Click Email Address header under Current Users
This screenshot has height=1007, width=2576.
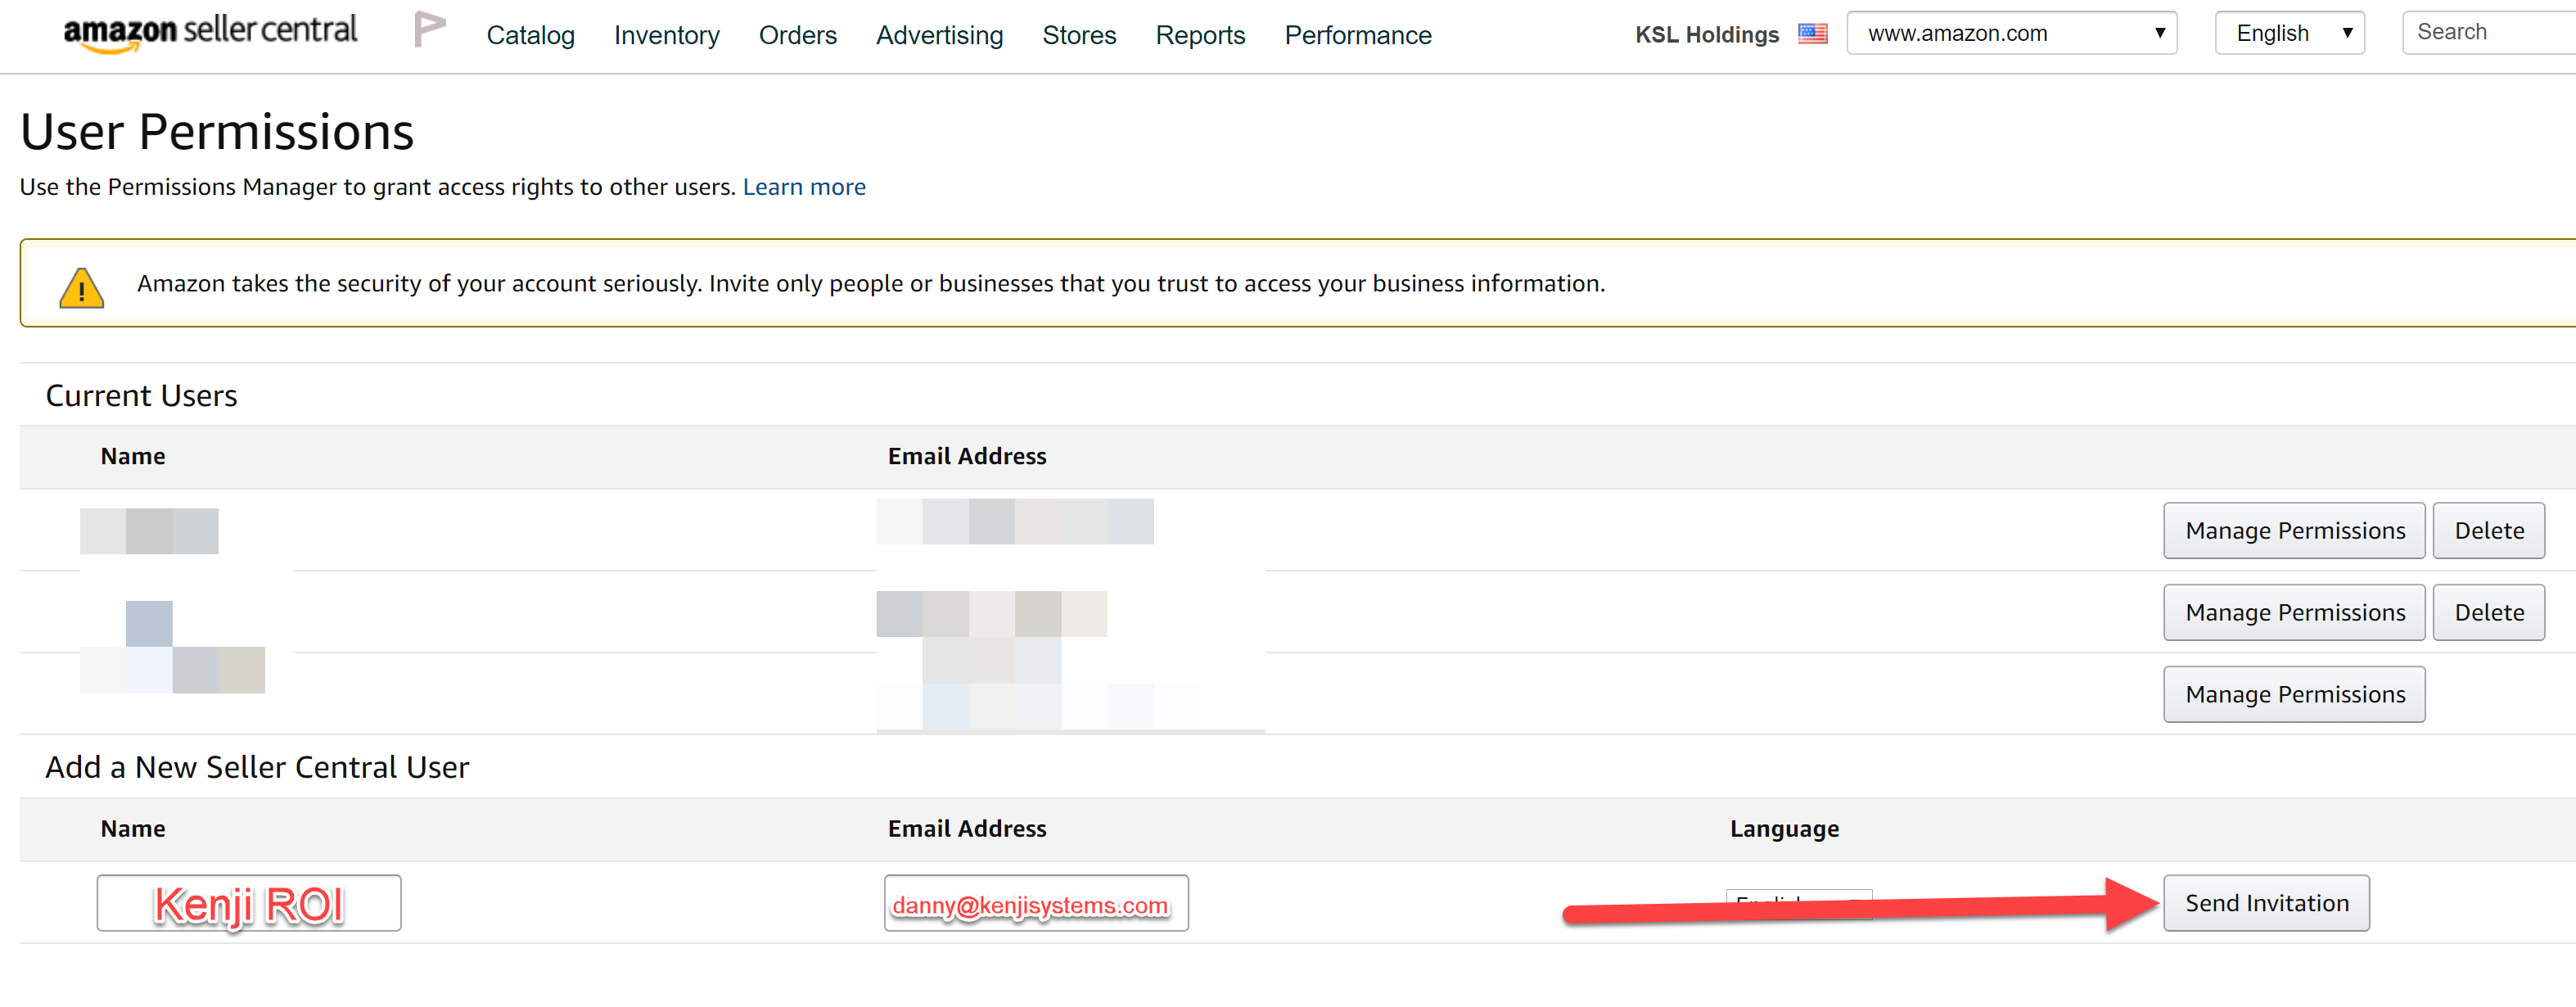coord(967,456)
